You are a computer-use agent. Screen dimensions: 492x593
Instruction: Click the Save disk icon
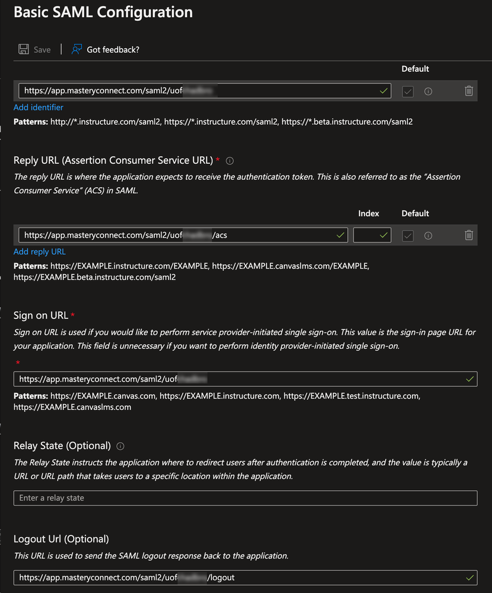coord(24,49)
